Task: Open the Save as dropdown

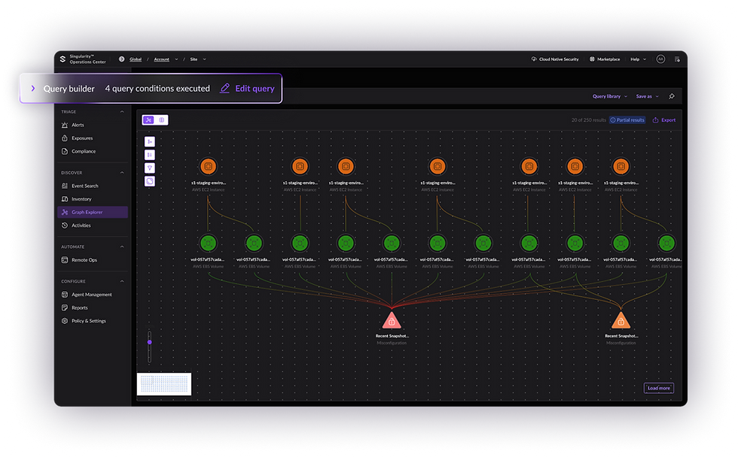Action: pyautogui.click(x=647, y=96)
